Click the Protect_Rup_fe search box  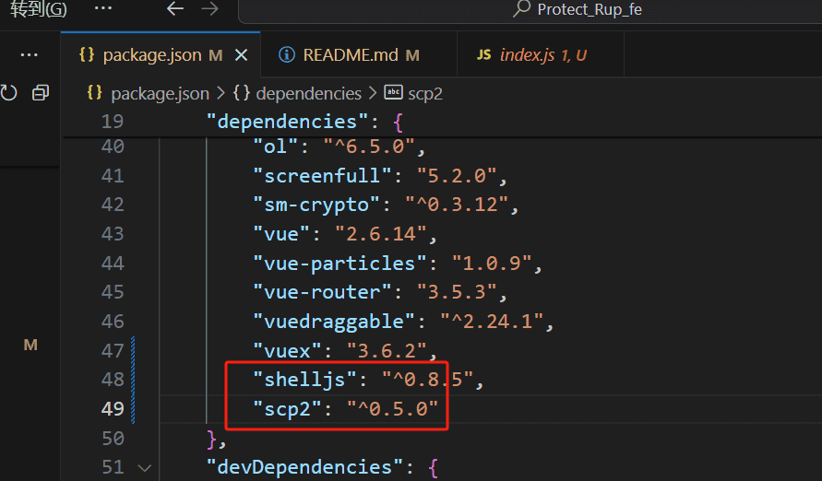(x=590, y=10)
